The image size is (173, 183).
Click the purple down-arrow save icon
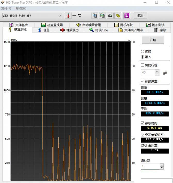tap(127, 15)
